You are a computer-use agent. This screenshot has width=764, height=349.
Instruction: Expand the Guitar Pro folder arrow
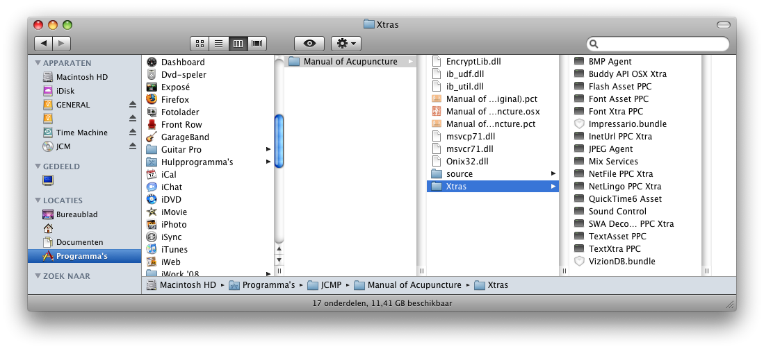pyautogui.click(x=268, y=149)
